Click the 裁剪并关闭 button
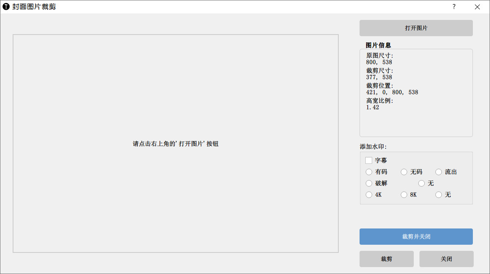This screenshot has width=490, height=274. 416,237
